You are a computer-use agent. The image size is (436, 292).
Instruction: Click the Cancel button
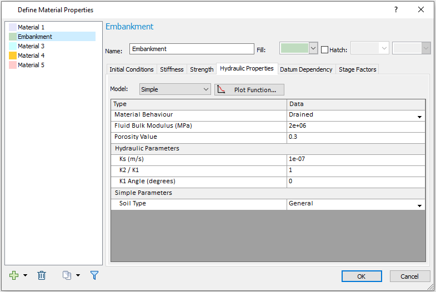(x=409, y=276)
